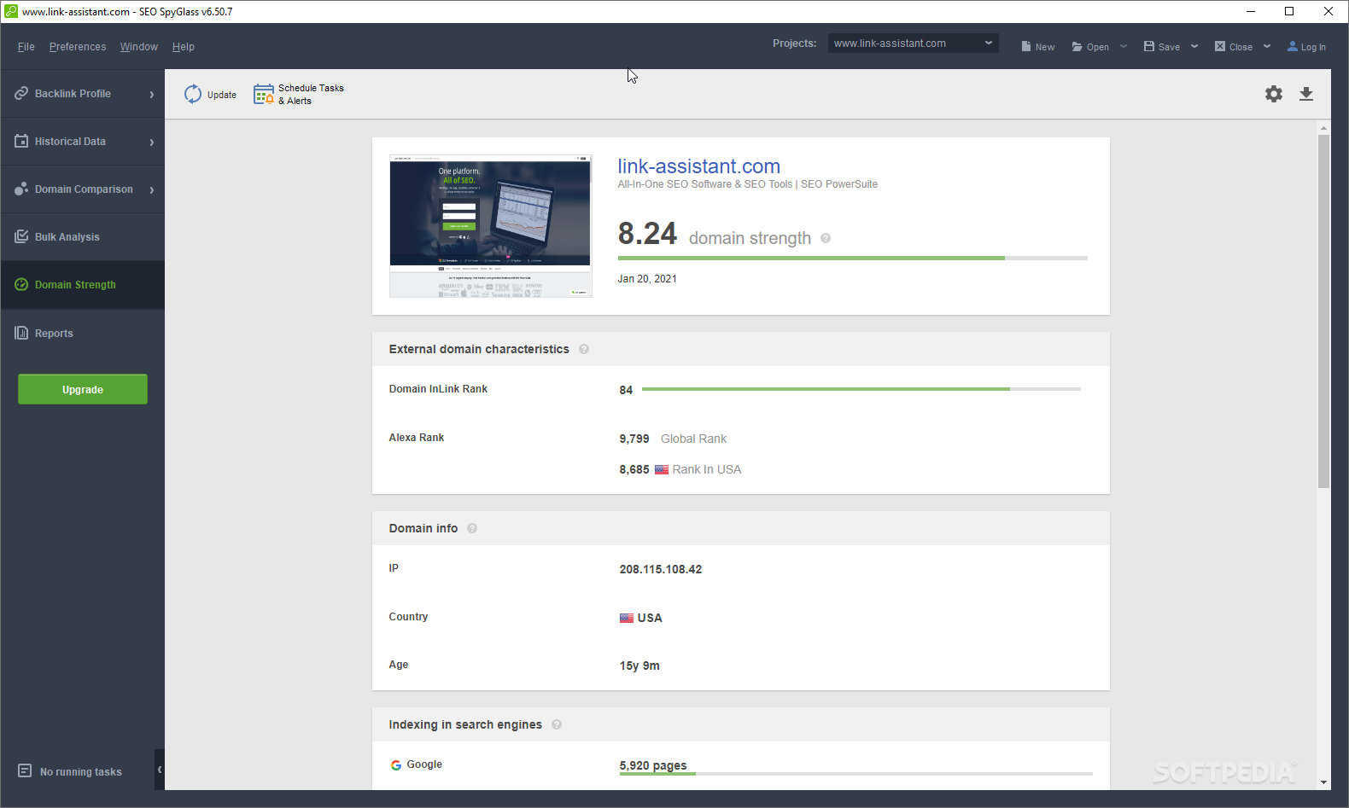Click the New project label
This screenshot has width=1349, height=808.
pos(1045,47)
